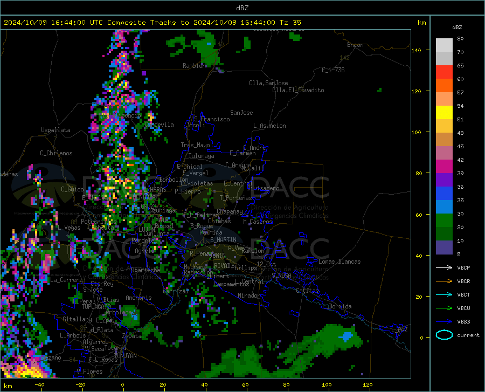
Task: Click the 'Gltallary' map label
Action: click(x=77, y=319)
